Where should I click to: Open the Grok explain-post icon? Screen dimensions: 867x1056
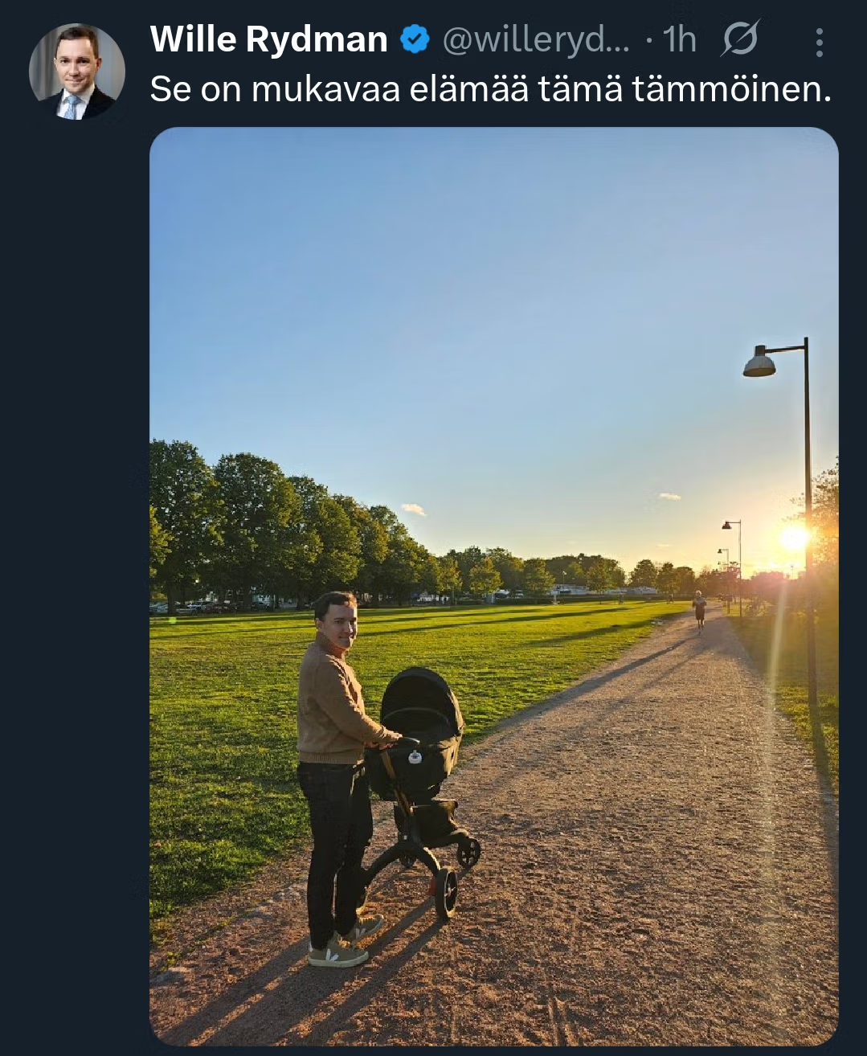coord(740,39)
